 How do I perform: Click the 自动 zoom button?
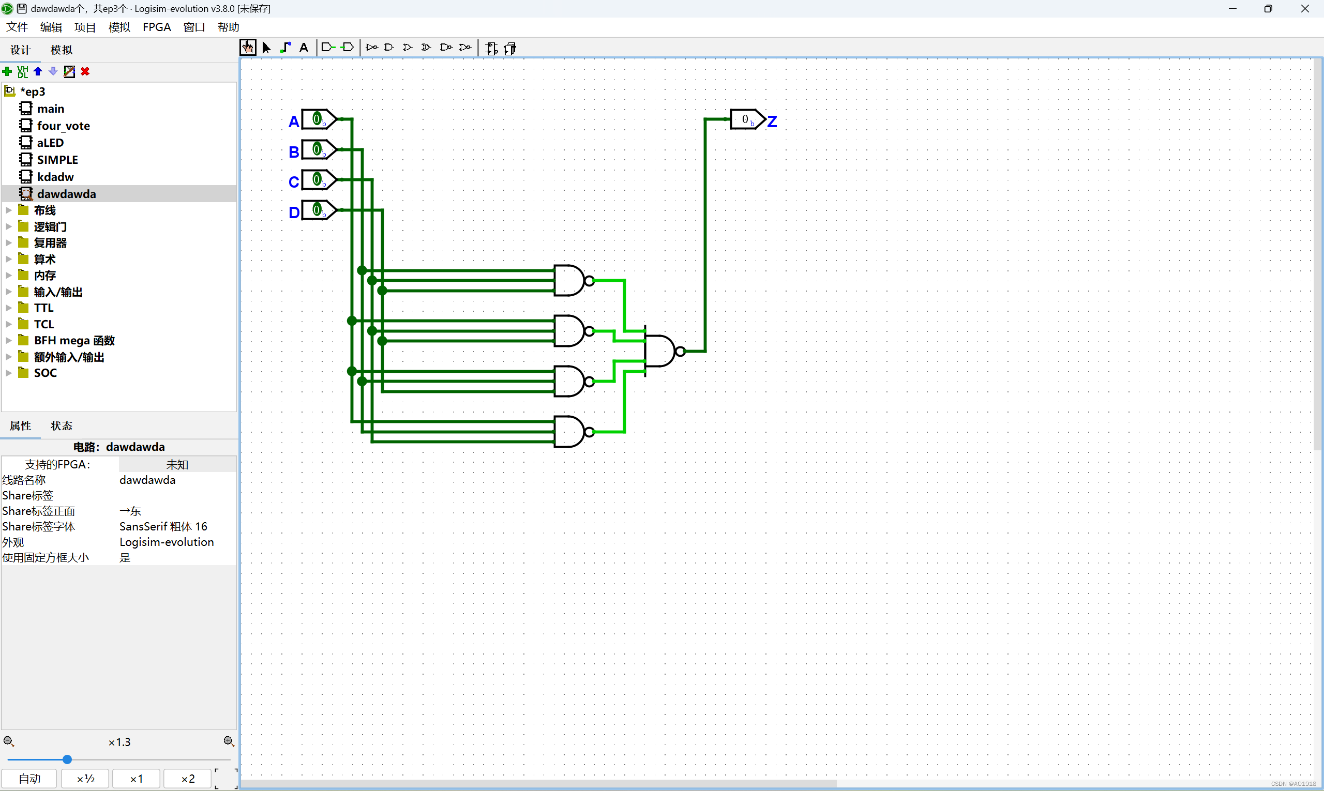coord(29,778)
